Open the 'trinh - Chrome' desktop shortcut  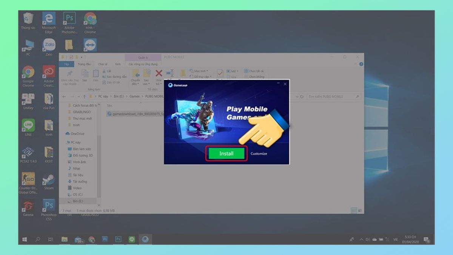tap(90, 23)
